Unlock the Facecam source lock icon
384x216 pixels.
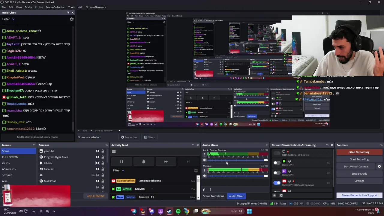pos(103,169)
